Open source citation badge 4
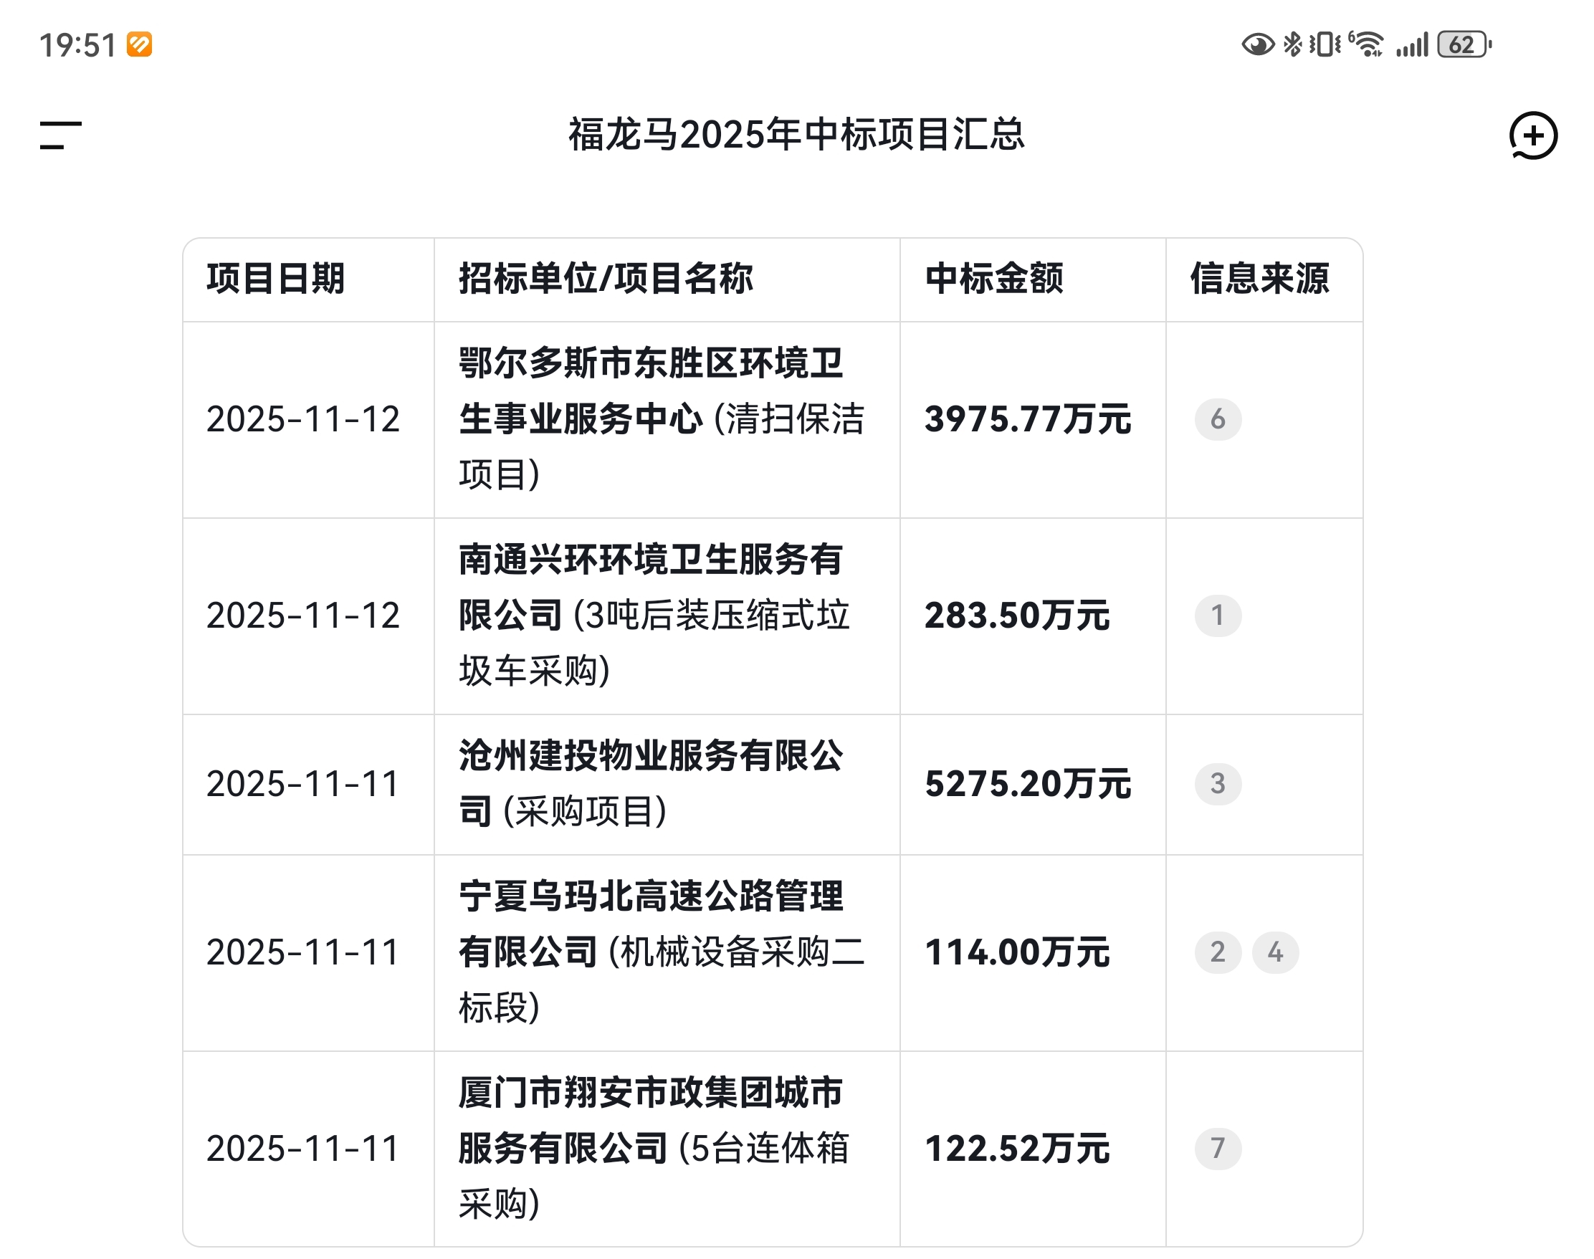This screenshot has width=1594, height=1259. 1275,952
